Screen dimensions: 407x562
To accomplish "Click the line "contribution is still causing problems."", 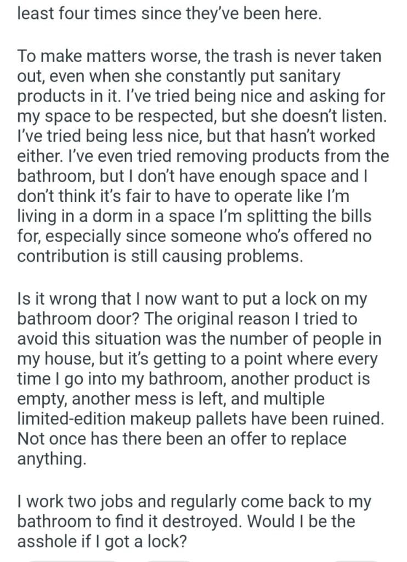I will coord(160,257).
